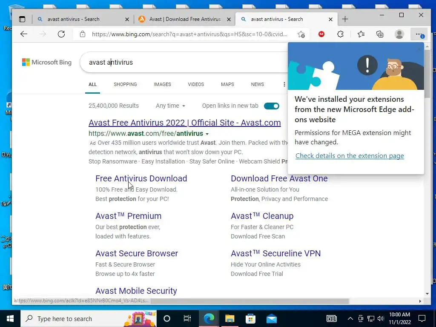
Task: Click Check details on the extension page
Action: click(350, 156)
